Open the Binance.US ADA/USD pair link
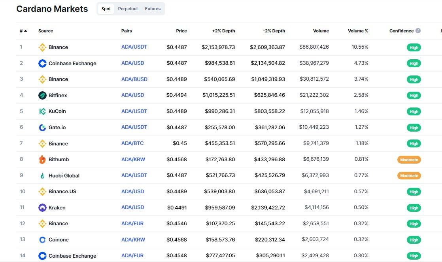The image size is (442, 262). (133, 192)
